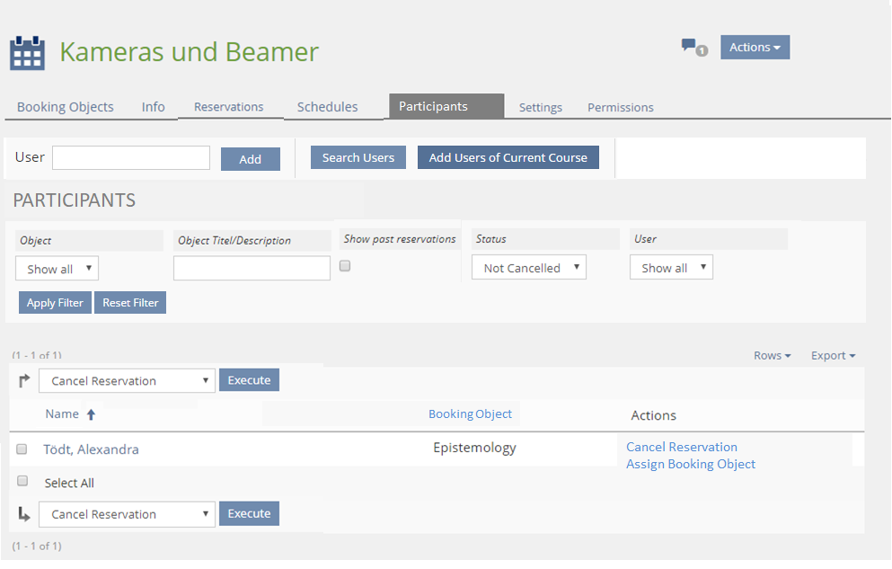Image resolution: width=892 pixels, height=569 pixels.
Task: Expand the Rows dropdown
Action: 772,356
